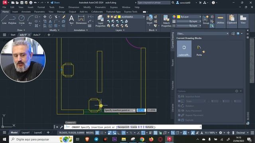255x143 pixels.
Task: Toggle grid display in status bar
Action: coord(97,133)
